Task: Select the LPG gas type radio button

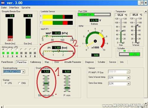Action: 6,83
